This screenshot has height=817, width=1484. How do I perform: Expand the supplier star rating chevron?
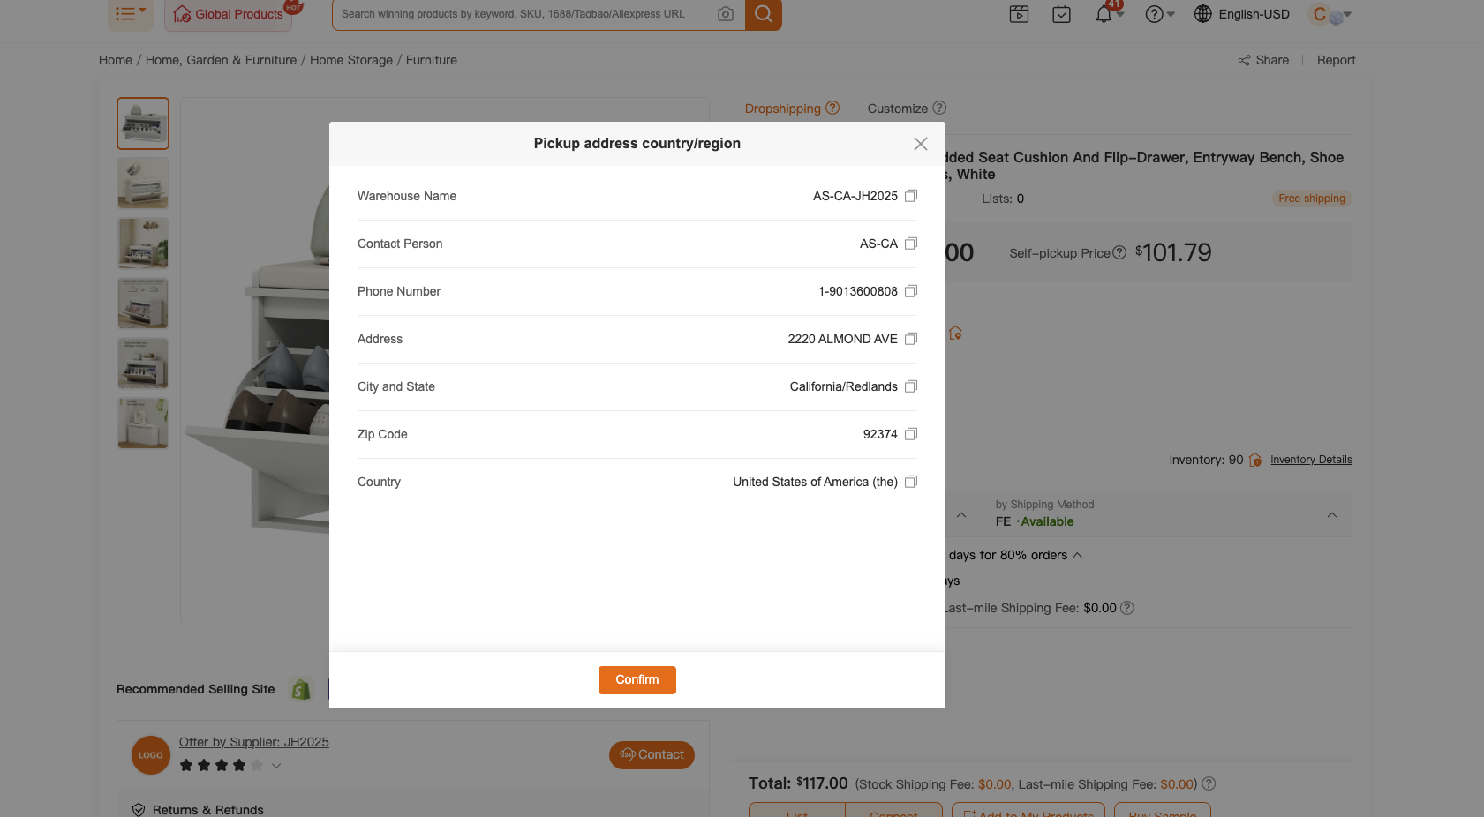276,766
